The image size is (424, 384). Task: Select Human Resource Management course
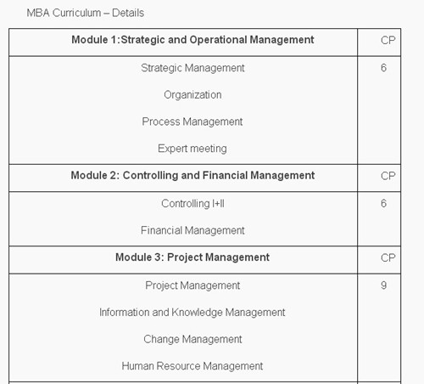click(x=192, y=366)
